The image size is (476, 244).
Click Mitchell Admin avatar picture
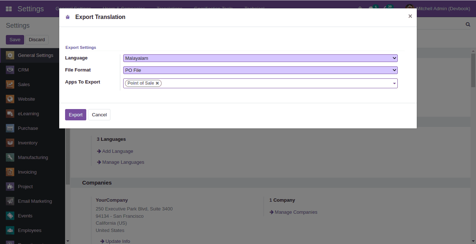(409, 7)
